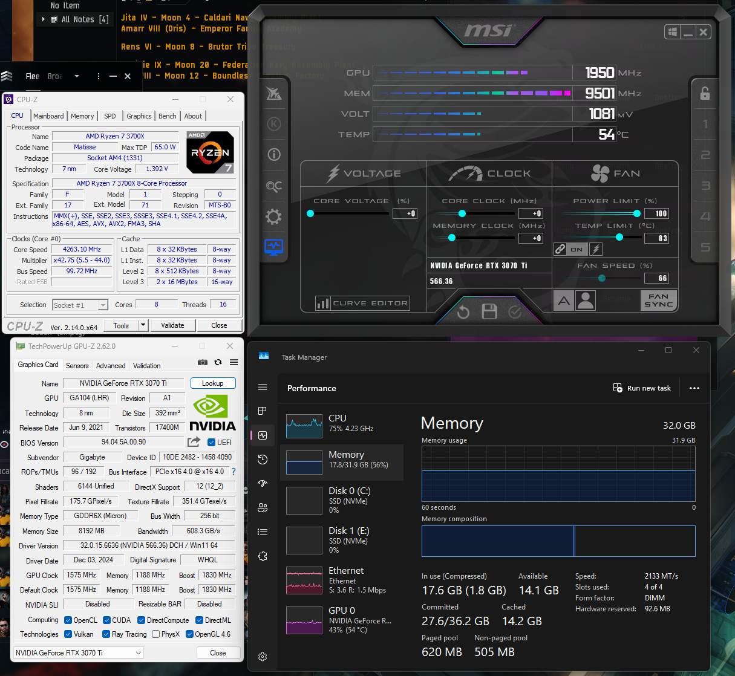The width and height of the screenshot is (735, 676).
Task: Open the Fleet window dropdown arrow
Action: 77,76
